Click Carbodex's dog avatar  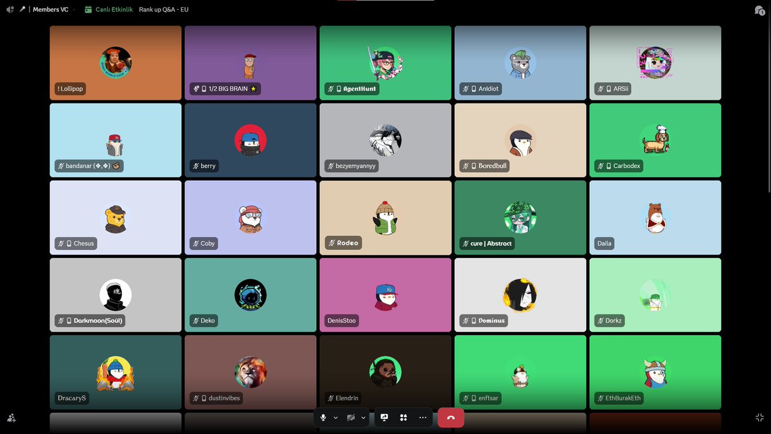tap(655, 140)
